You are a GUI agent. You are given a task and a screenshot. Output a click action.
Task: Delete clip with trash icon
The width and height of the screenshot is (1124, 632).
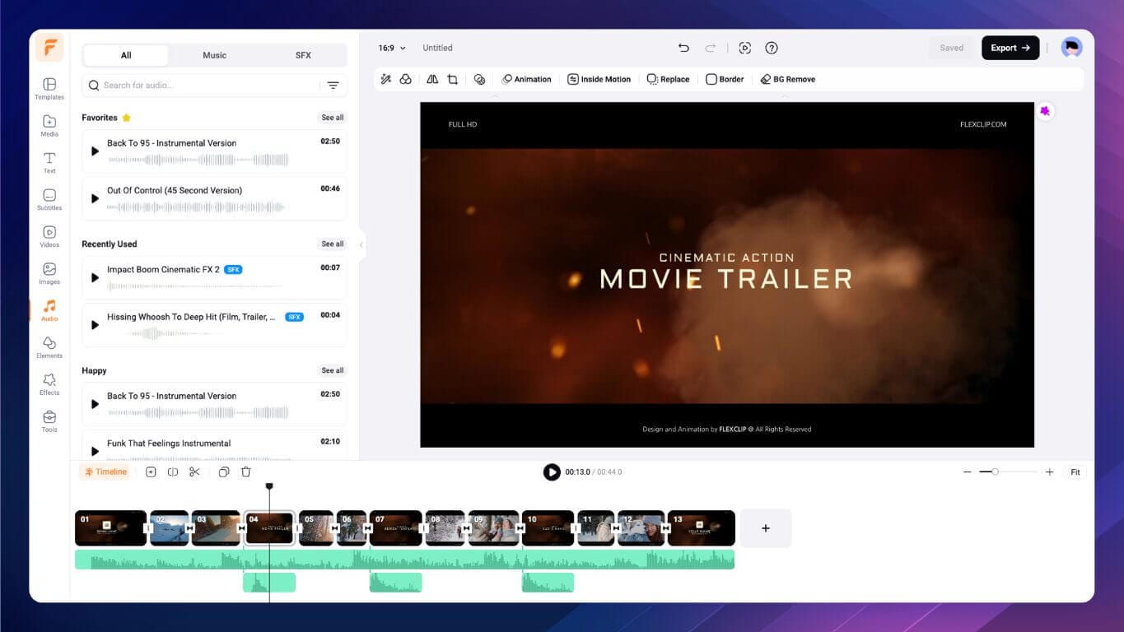[x=245, y=472]
